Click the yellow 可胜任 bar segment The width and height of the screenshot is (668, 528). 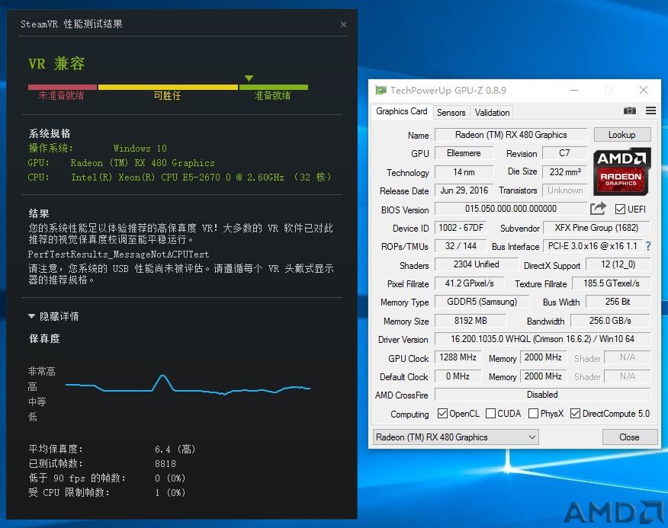(x=168, y=88)
